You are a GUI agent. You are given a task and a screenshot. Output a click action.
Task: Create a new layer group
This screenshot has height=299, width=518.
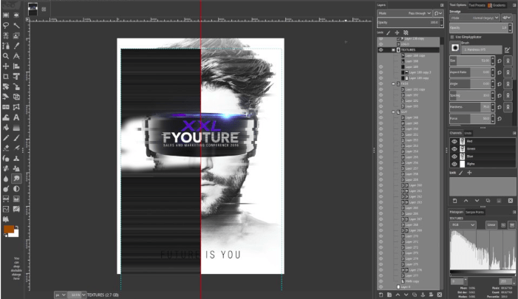(389, 295)
